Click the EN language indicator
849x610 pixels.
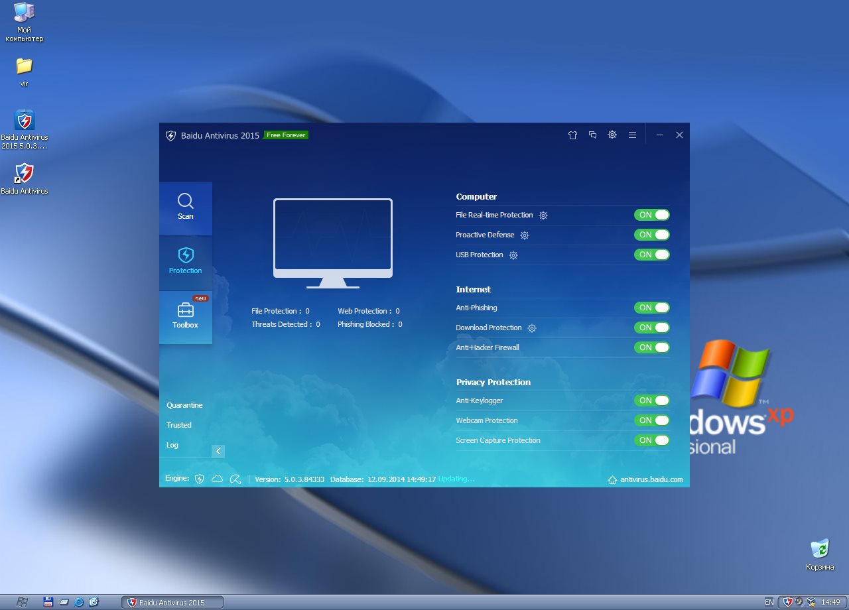[769, 602]
